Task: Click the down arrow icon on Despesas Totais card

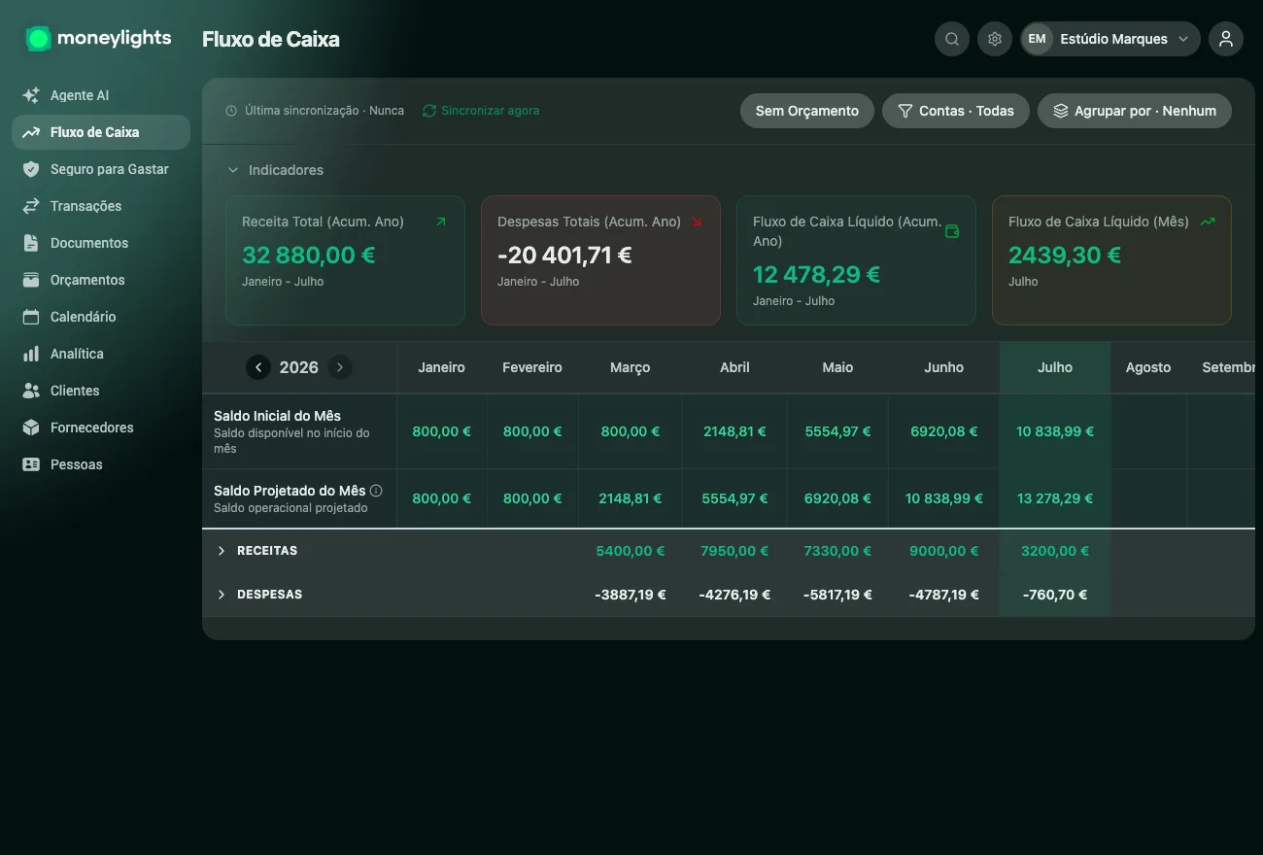Action: (697, 222)
